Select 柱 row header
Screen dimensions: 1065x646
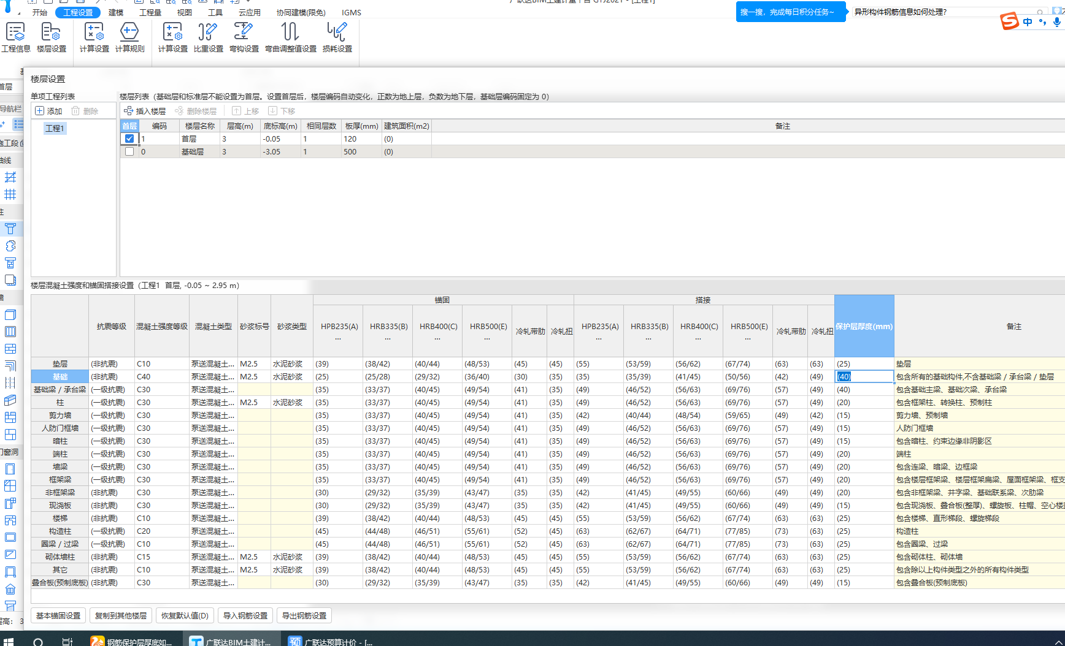[60, 402]
